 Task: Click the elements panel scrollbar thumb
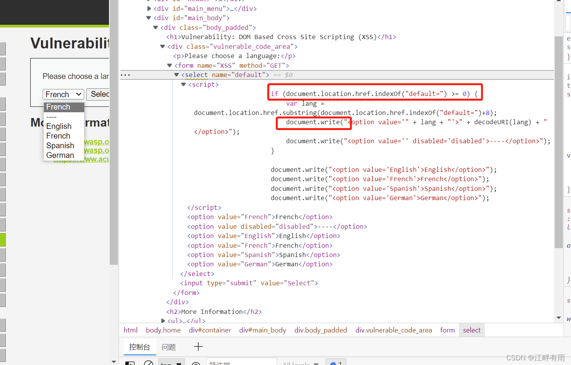point(559,142)
